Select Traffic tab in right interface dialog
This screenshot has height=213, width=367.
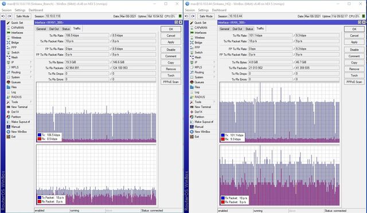(x=260, y=28)
